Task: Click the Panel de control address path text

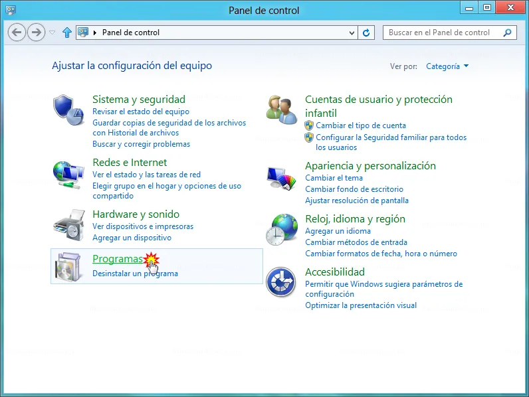Action: (130, 33)
